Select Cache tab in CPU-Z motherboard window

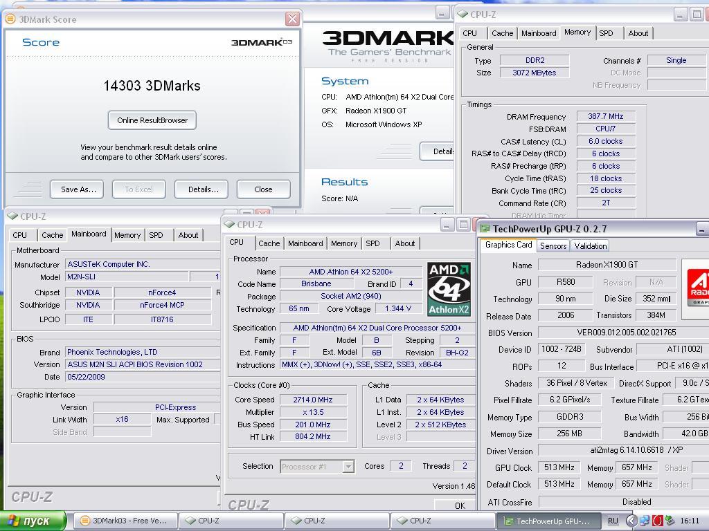click(x=53, y=235)
